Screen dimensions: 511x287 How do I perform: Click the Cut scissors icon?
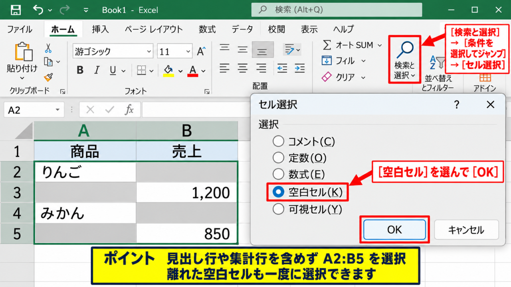click(x=48, y=49)
